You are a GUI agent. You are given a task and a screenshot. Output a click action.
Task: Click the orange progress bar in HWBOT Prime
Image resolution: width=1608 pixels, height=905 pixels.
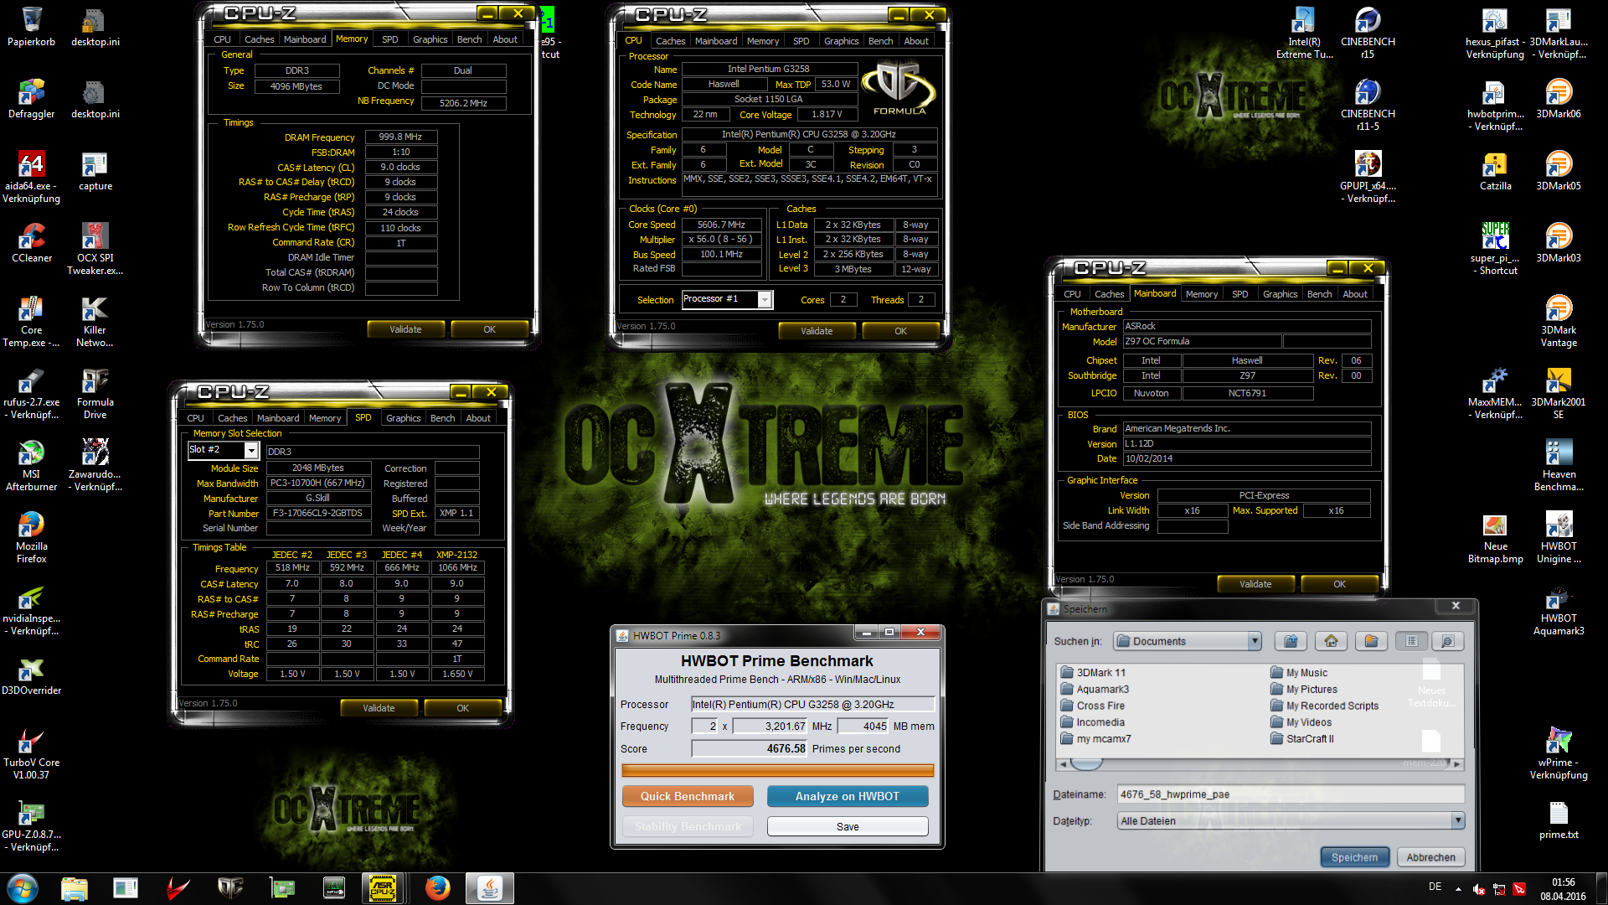777,770
